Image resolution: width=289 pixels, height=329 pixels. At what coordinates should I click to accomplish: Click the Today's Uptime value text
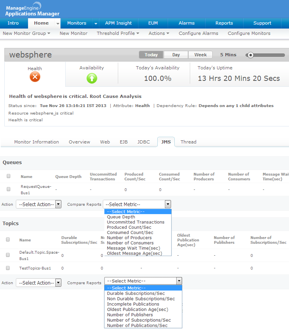coord(239,78)
